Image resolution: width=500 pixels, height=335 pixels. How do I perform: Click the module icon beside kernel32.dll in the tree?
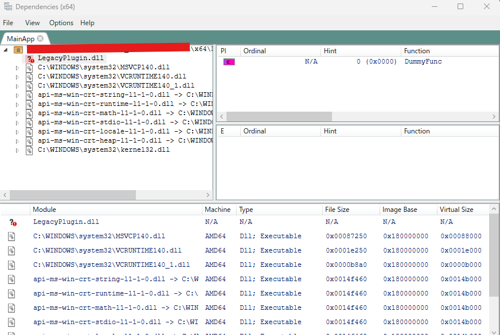click(29, 149)
